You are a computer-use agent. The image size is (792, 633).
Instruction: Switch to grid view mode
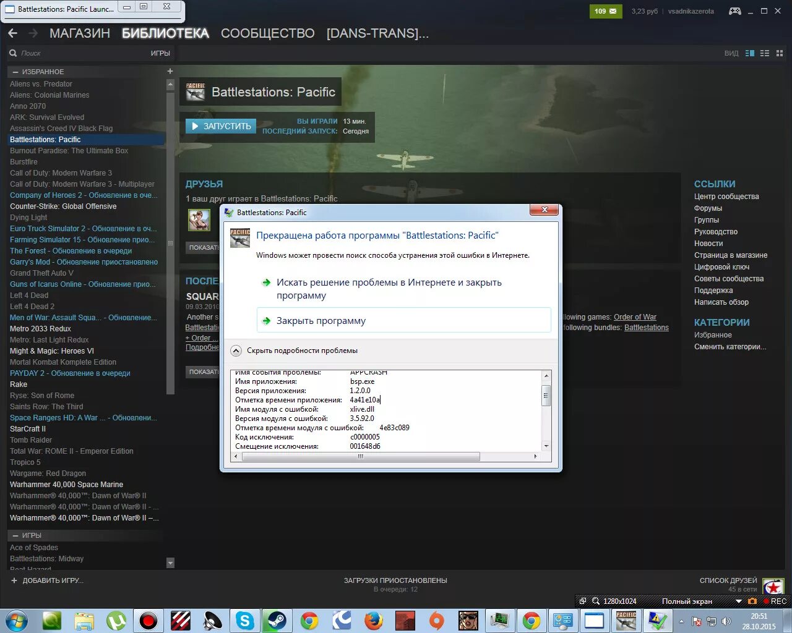780,53
